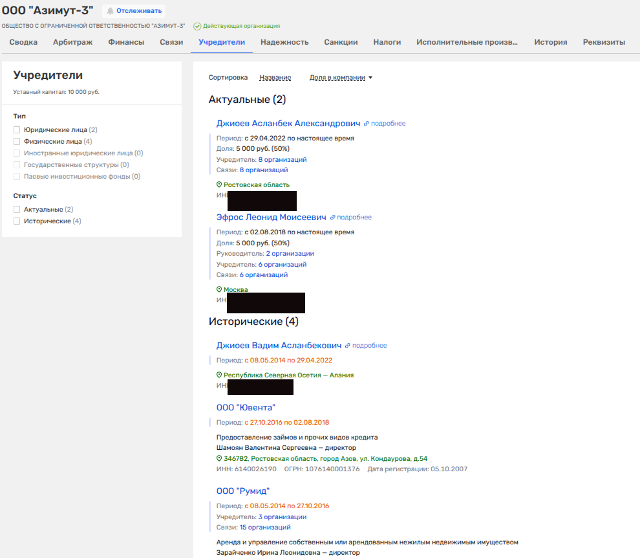Sort founders by Название
Viewport: 640px width, 558px height.
click(275, 78)
